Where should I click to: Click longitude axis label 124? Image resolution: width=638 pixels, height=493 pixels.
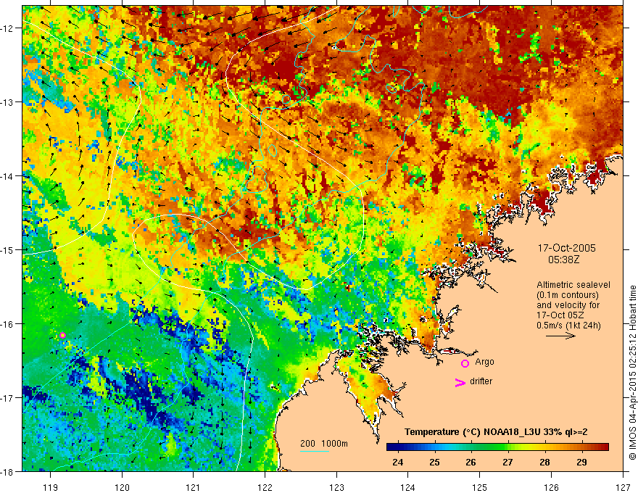point(407,487)
